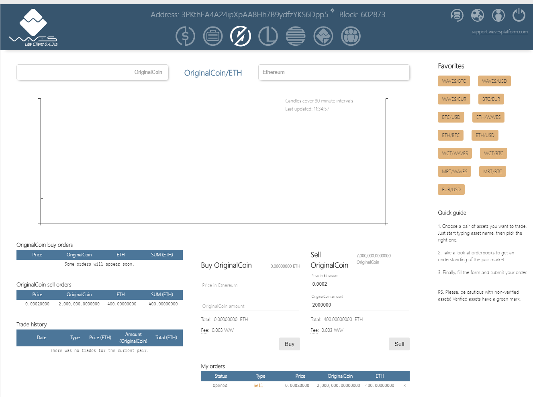
Task: Click the Opened status in My orders
Action: point(220,386)
